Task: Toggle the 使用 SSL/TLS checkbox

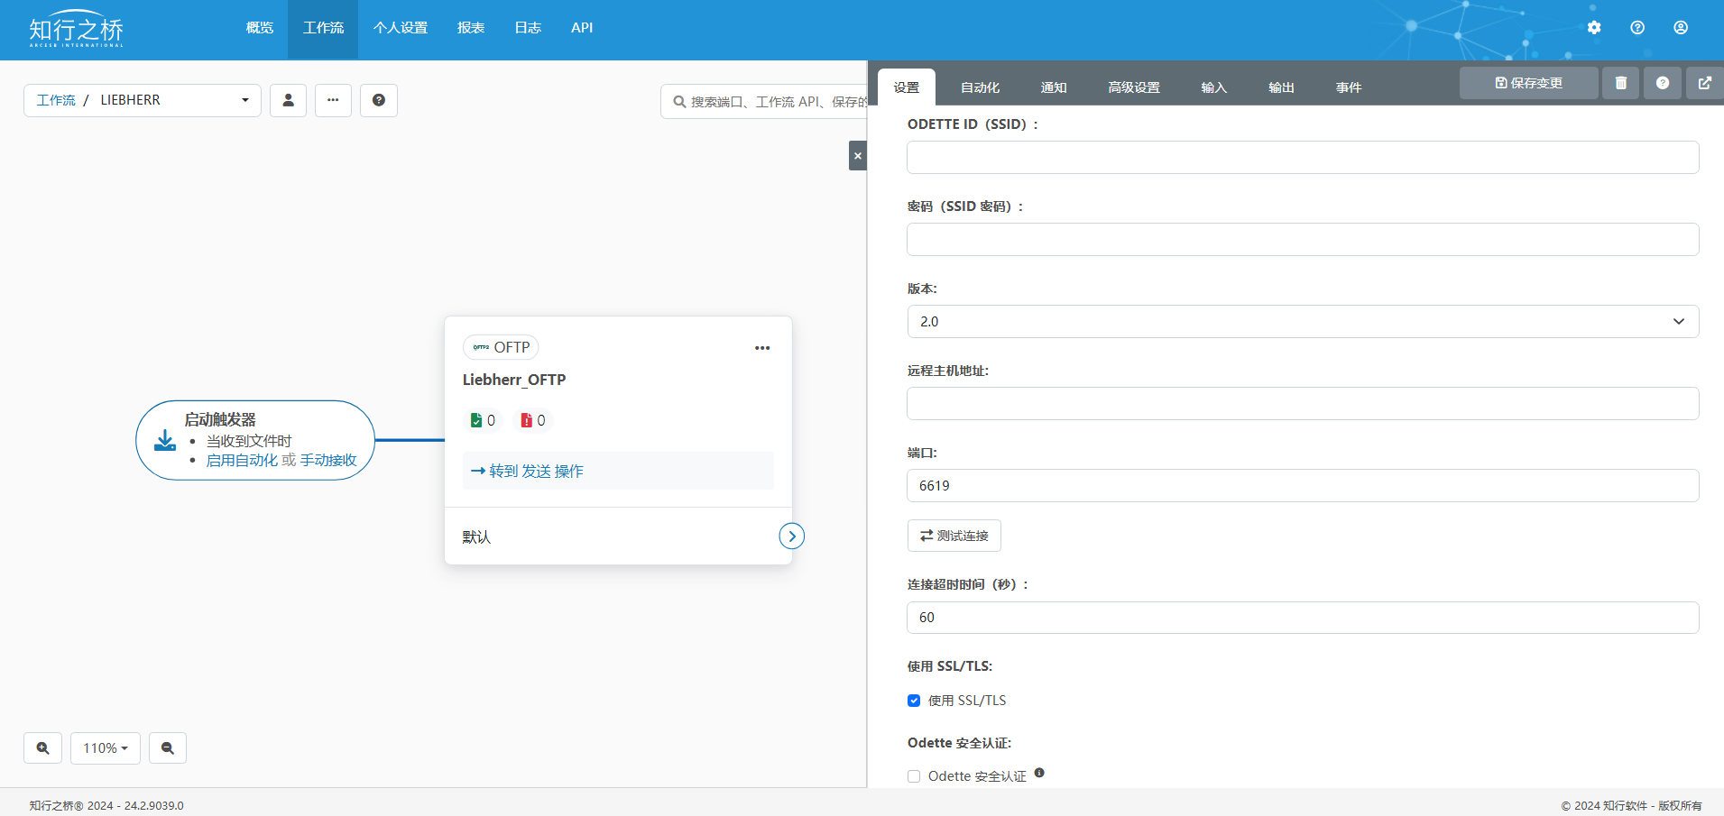Action: coord(914,701)
